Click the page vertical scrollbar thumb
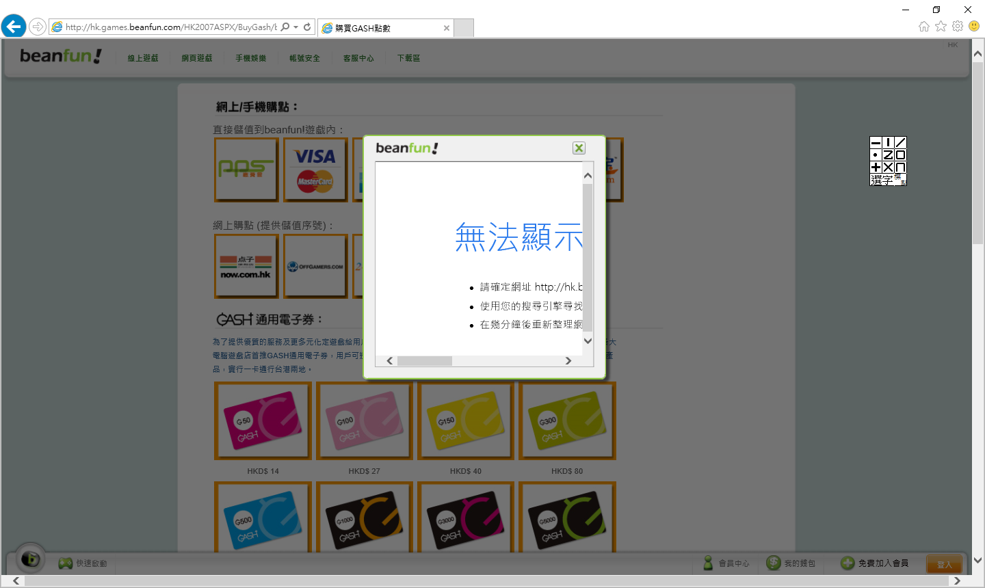The image size is (985, 588). tap(978, 153)
